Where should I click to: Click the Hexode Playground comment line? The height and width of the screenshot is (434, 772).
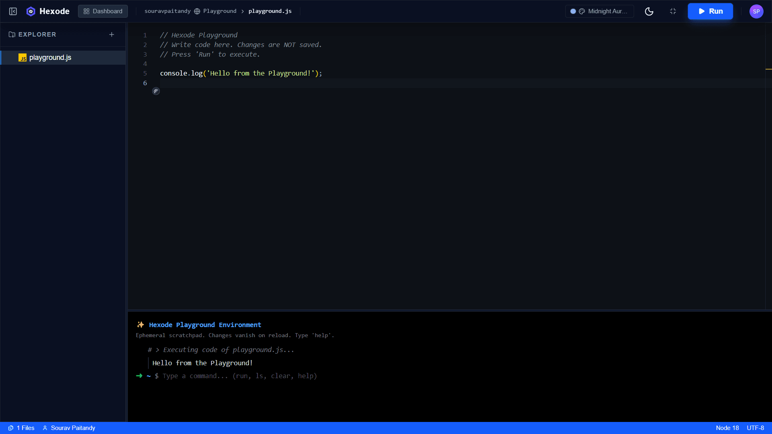(x=199, y=35)
